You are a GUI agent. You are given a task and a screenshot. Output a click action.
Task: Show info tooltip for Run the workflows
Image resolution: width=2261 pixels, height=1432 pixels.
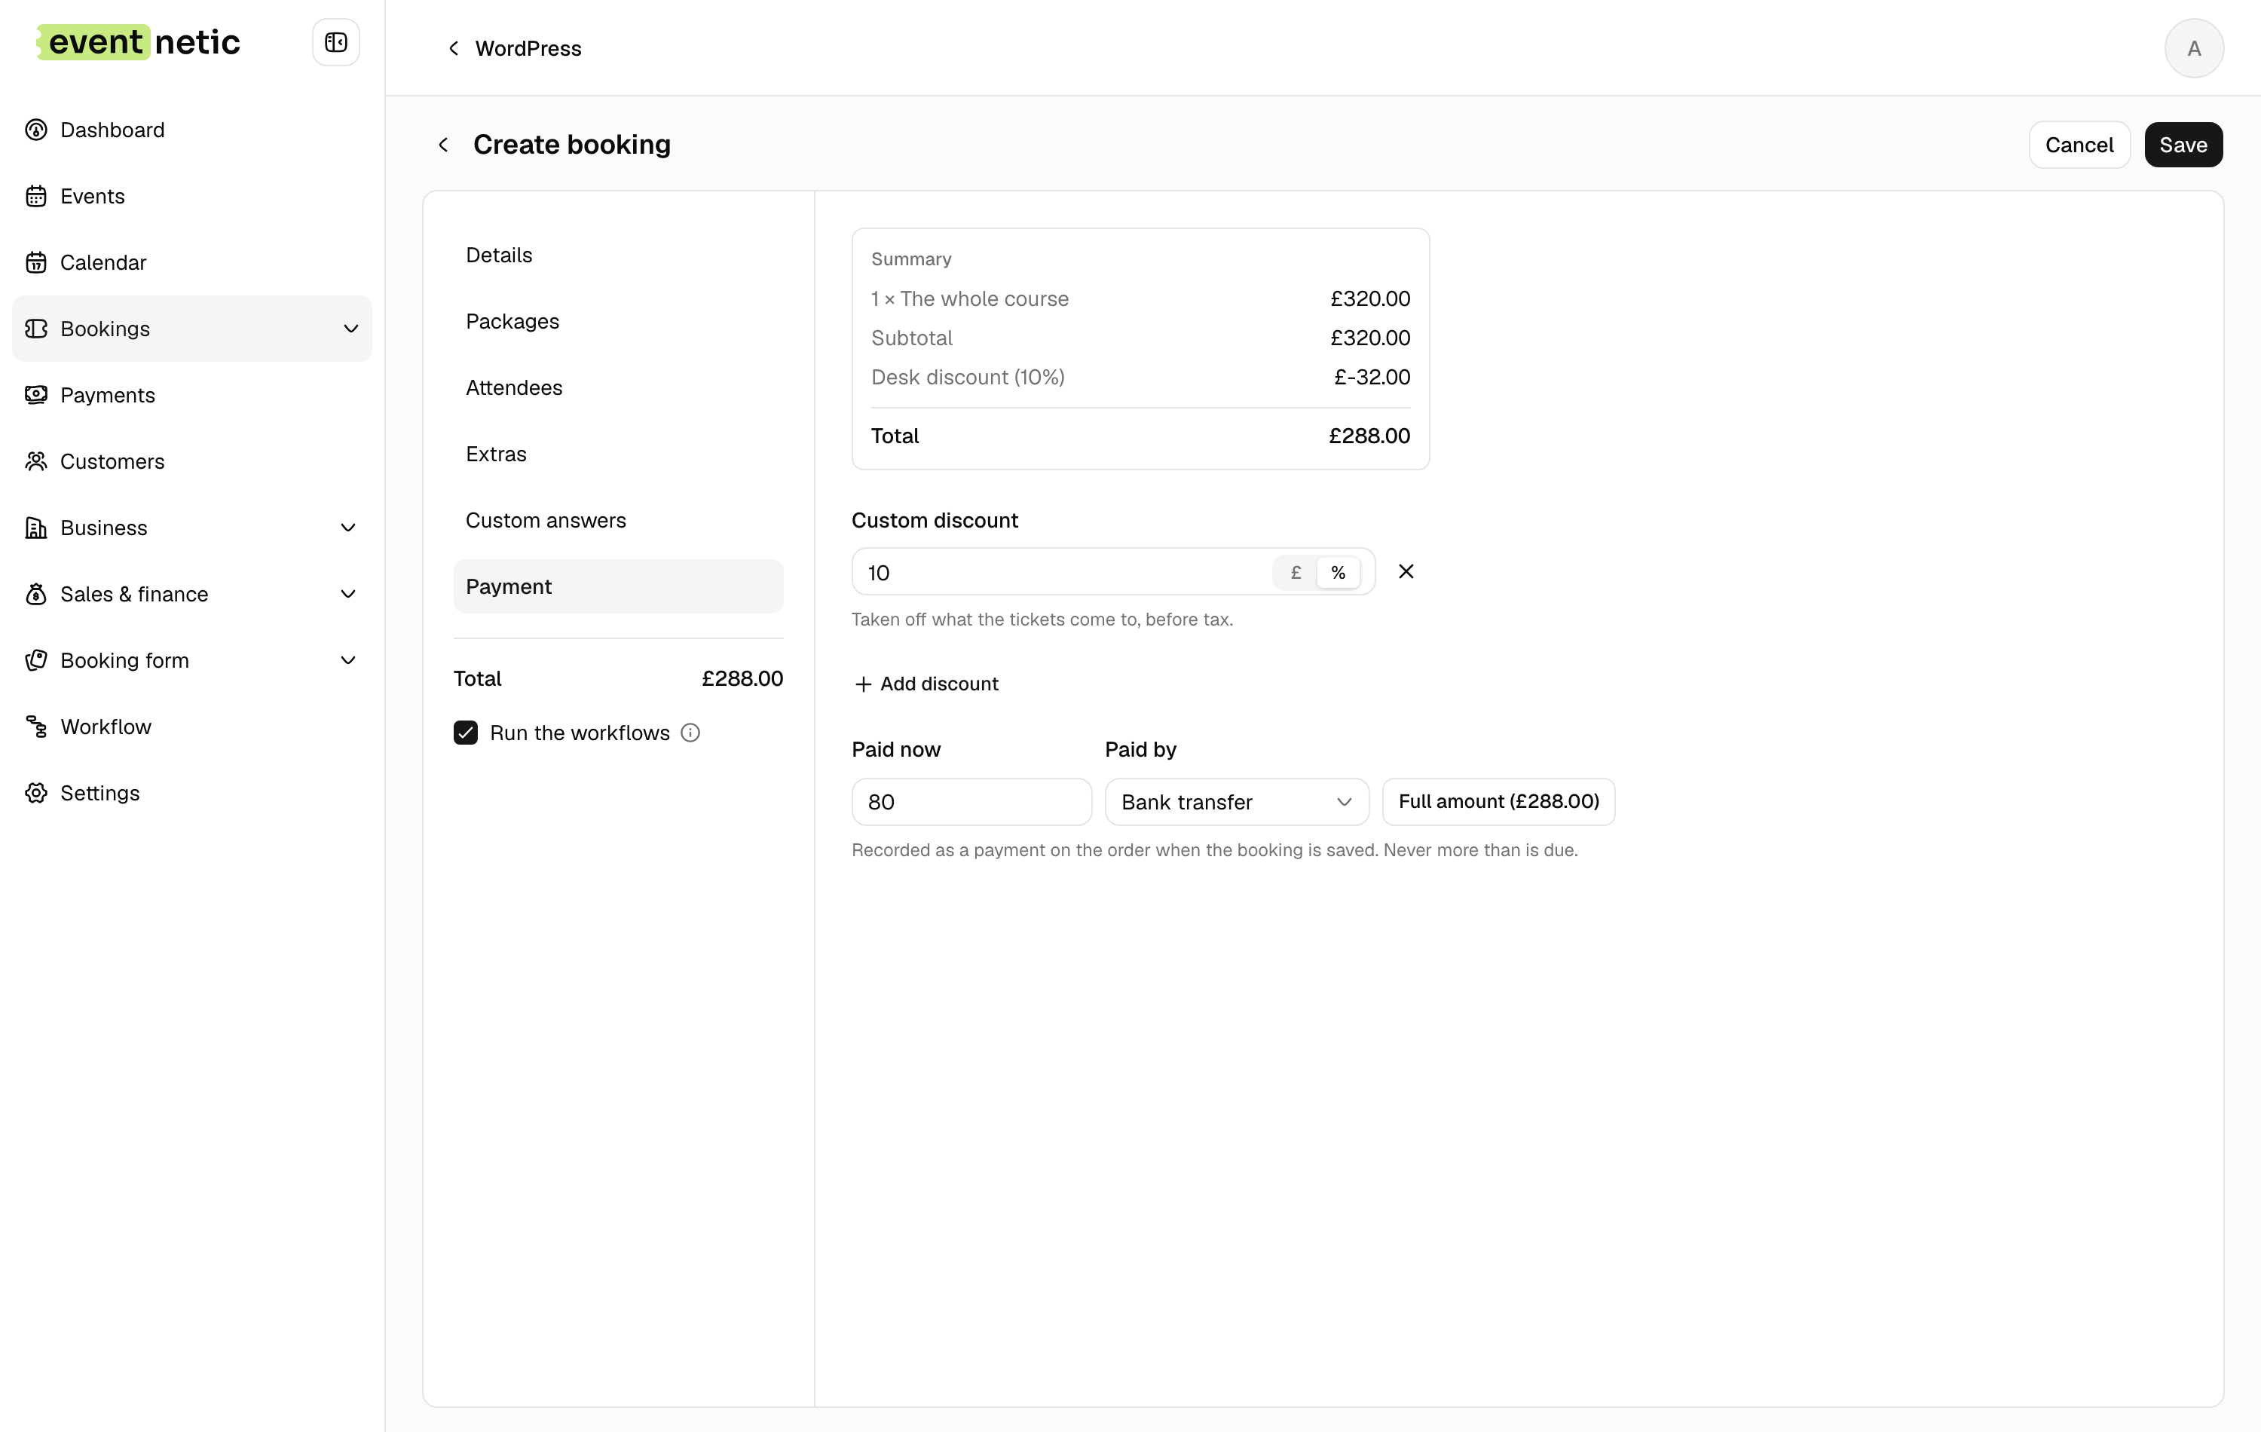click(690, 733)
